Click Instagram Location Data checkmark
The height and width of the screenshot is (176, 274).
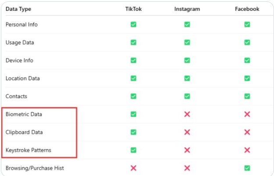click(x=187, y=78)
